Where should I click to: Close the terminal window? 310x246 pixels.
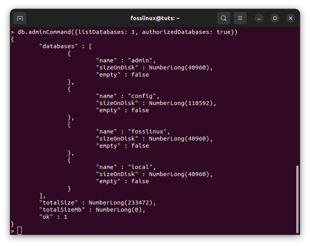pos(291,19)
